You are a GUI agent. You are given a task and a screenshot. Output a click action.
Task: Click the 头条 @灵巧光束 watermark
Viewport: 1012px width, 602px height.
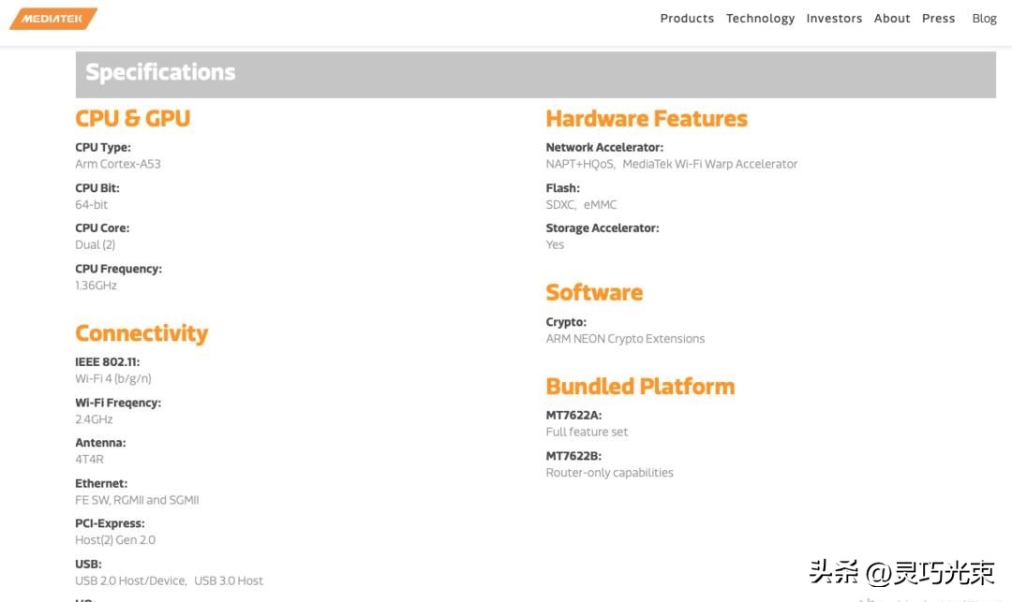tap(901, 572)
